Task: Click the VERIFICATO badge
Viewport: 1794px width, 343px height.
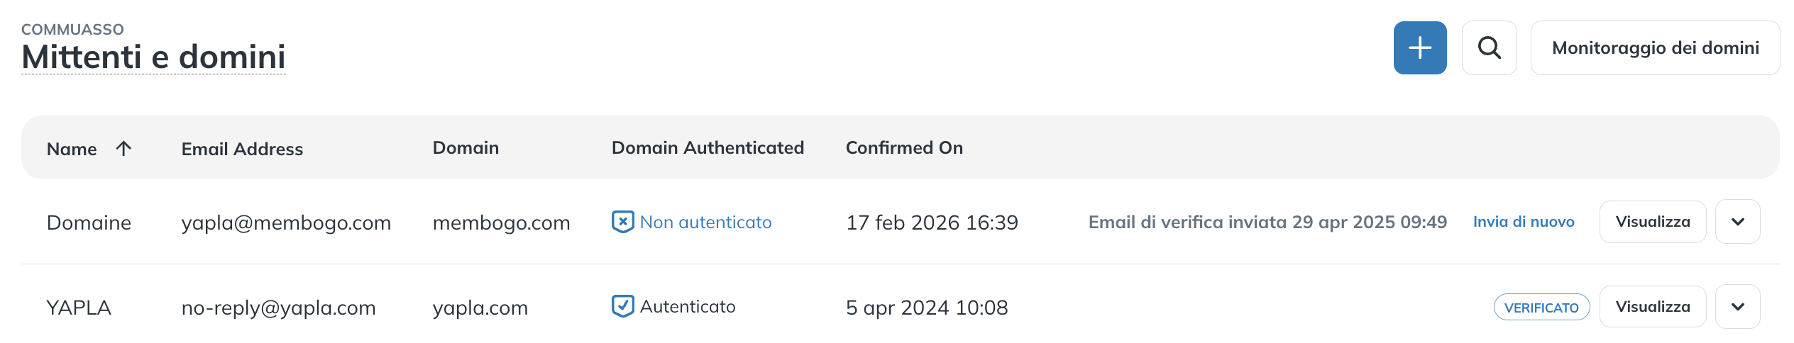Action: [x=1541, y=308]
